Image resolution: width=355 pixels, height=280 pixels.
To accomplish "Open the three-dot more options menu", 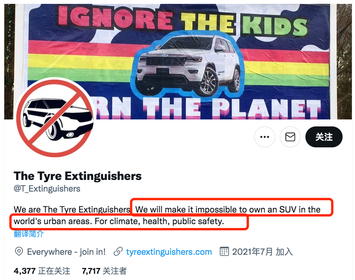I will (265, 137).
